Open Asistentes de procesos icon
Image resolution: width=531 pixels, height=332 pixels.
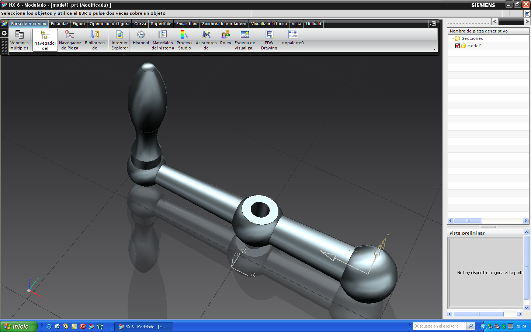(206, 40)
